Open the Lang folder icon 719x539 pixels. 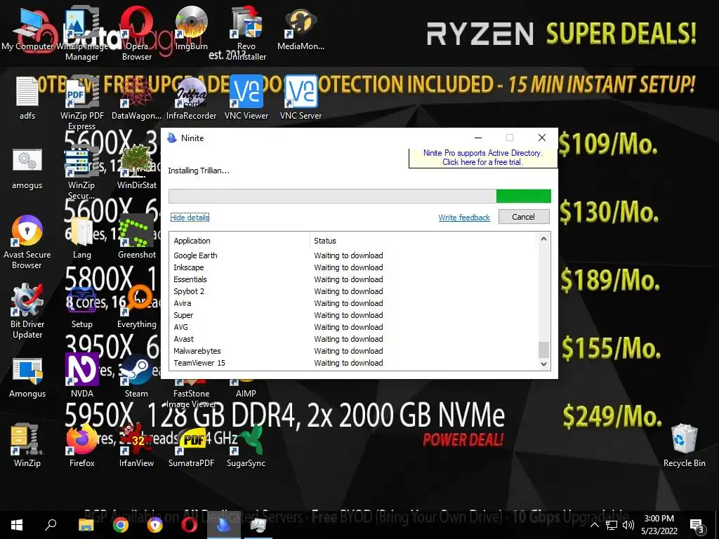tap(81, 239)
